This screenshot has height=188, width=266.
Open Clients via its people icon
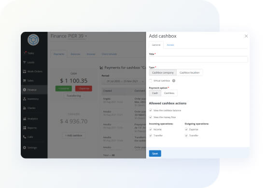coord(25,108)
